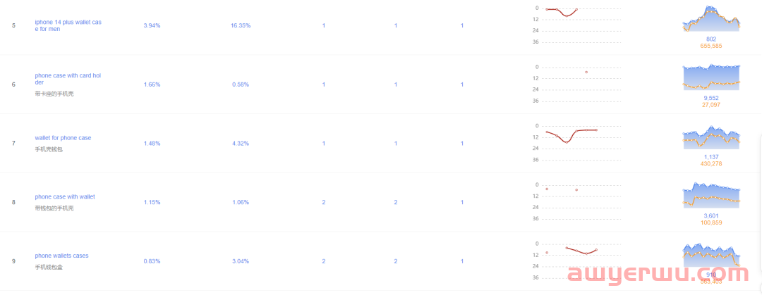Screen dimensions: 762x295
Task: Open keyword "phone wallets cases"
Action: click(x=61, y=256)
